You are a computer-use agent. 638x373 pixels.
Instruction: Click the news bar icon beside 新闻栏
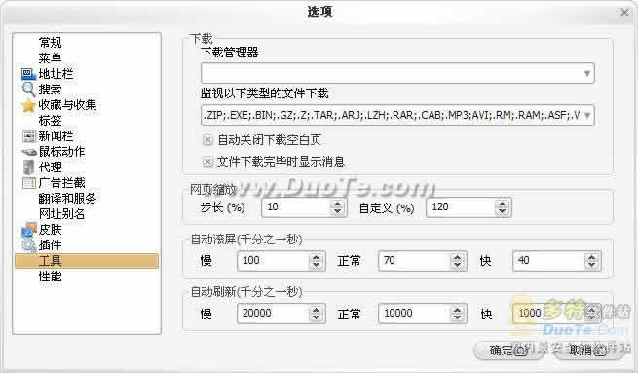(x=29, y=136)
